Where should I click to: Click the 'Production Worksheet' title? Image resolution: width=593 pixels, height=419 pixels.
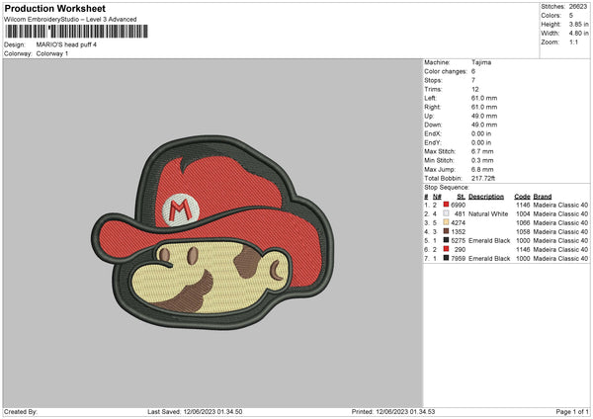click(x=54, y=8)
